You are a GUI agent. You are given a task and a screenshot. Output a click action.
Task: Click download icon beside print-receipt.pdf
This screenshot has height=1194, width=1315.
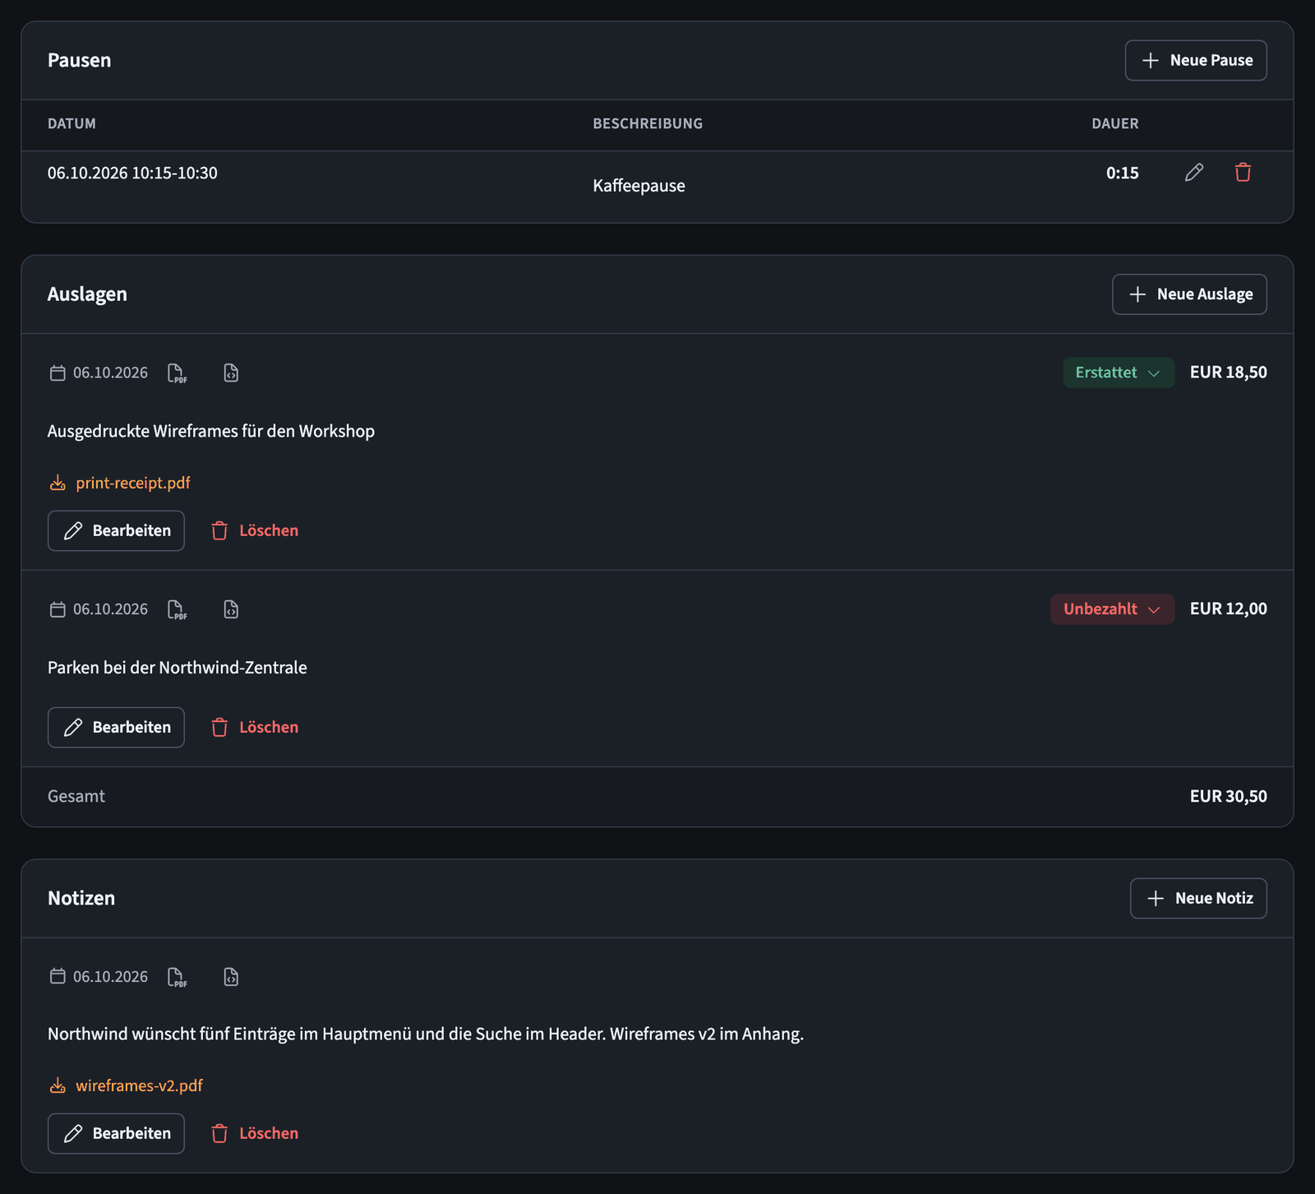58,483
